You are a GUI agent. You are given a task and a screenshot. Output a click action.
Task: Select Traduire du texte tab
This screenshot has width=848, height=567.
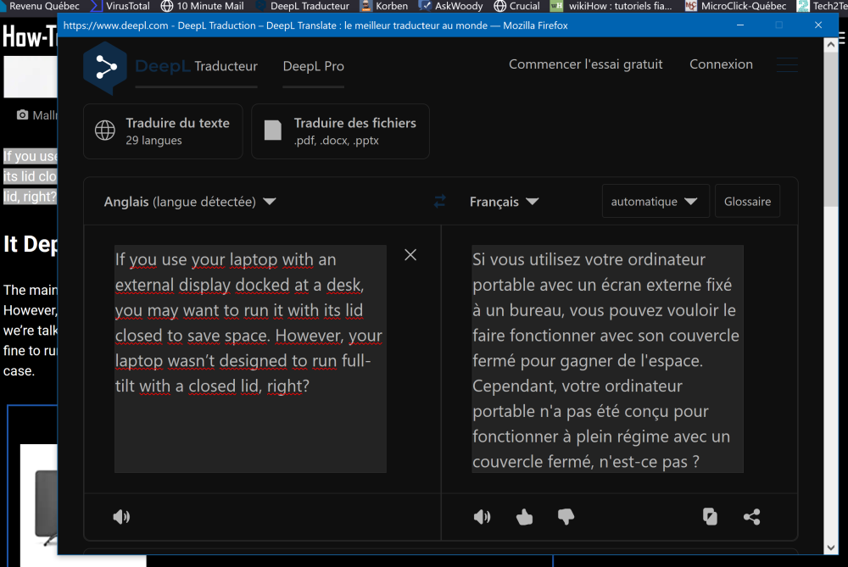(163, 131)
